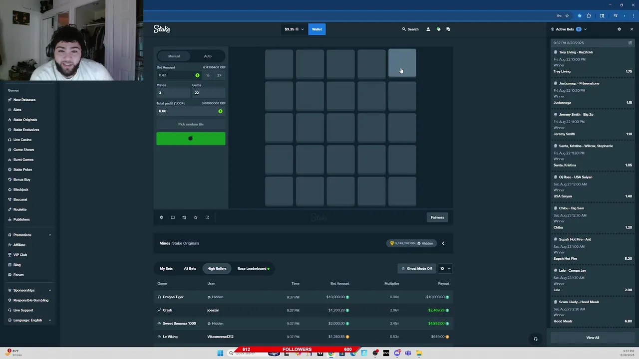639x359 pixels.
Task: Switch to Chrome in the taskbar
Action: click(330, 353)
